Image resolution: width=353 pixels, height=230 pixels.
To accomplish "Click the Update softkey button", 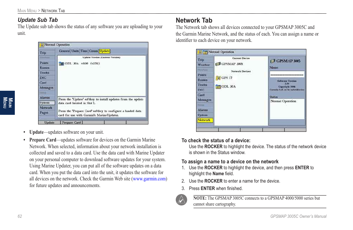I will tap(50, 123).
